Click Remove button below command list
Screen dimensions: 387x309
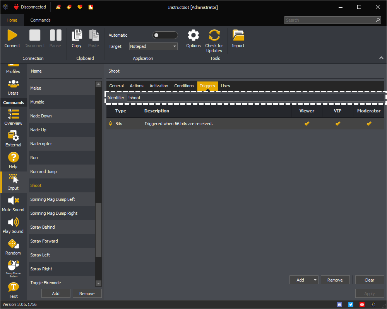point(87,294)
